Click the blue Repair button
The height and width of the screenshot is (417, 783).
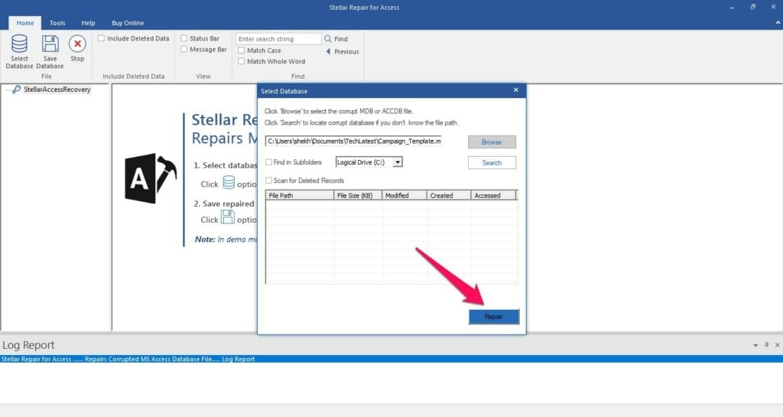pyautogui.click(x=494, y=317)
